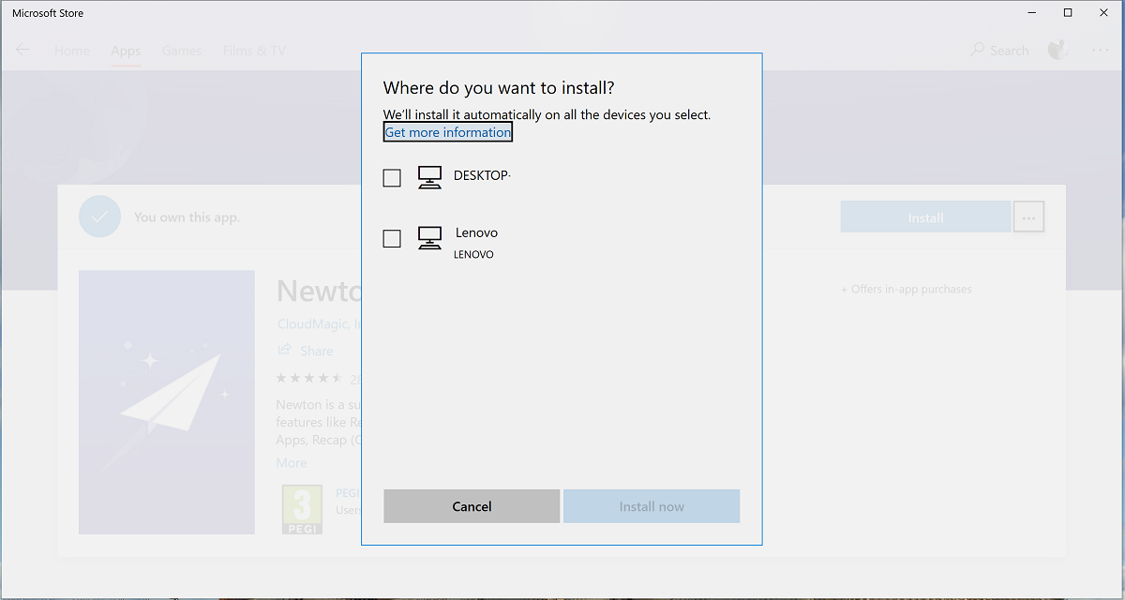Viewport: 1125px width, 600px height.
Task: Click the back arrow in Microsoft Store
Action: pyautogui.click(x=23, y=51)
